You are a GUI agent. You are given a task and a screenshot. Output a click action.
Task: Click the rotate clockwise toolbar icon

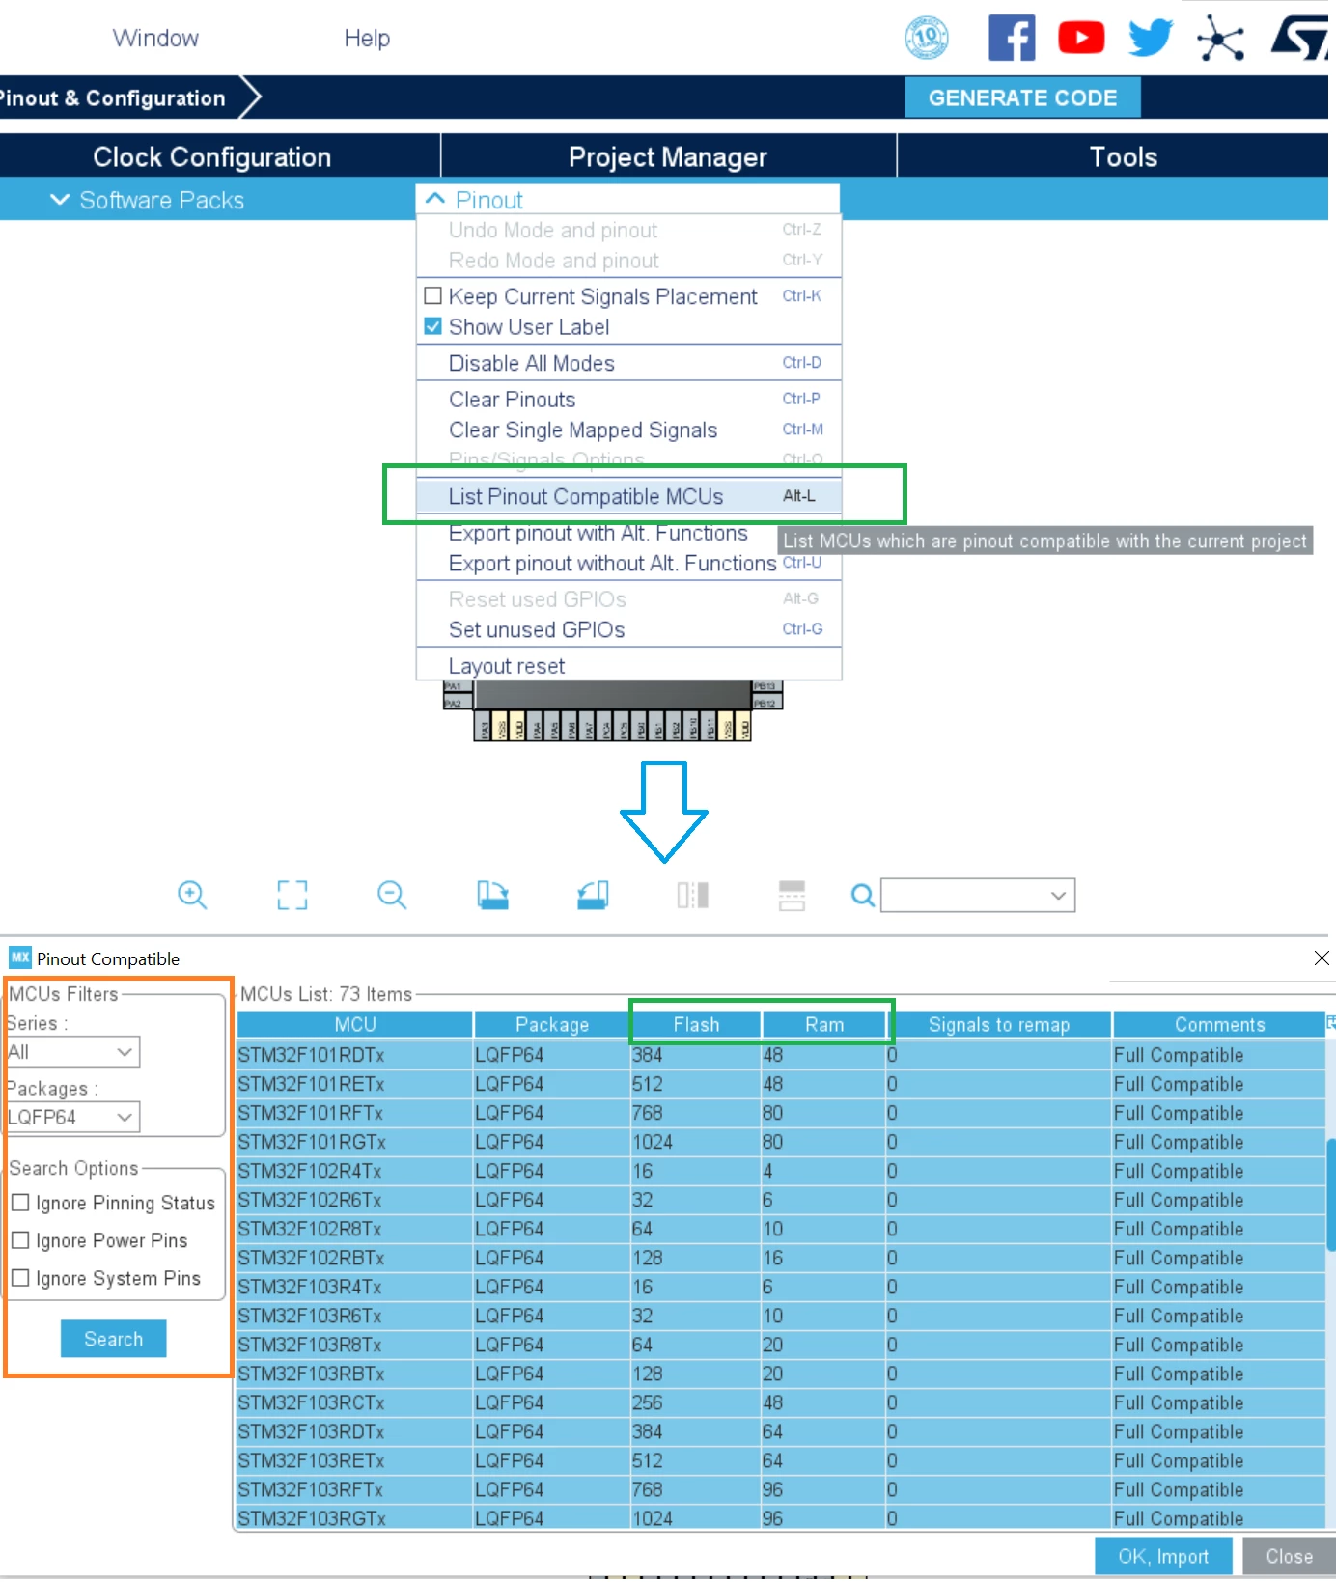coord(492,895)
